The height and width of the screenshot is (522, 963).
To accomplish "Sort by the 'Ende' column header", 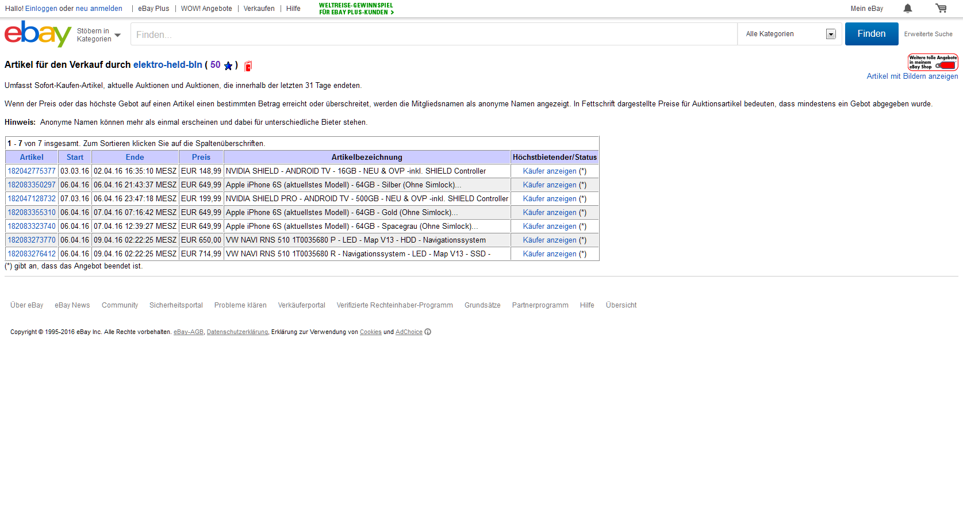I will pyautogui.click(x=135, y=157).
